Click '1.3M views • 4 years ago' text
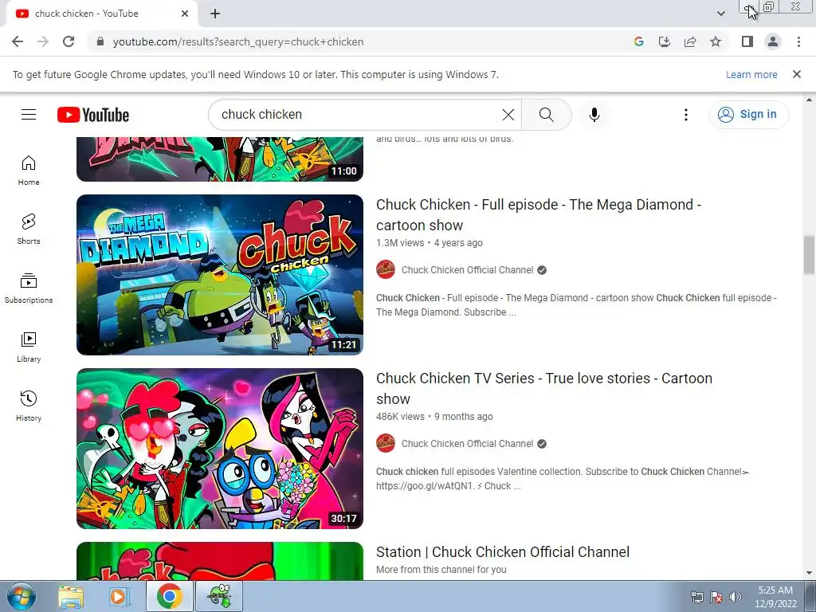This screenshot has width=816, height=612. tap(430, 243)
